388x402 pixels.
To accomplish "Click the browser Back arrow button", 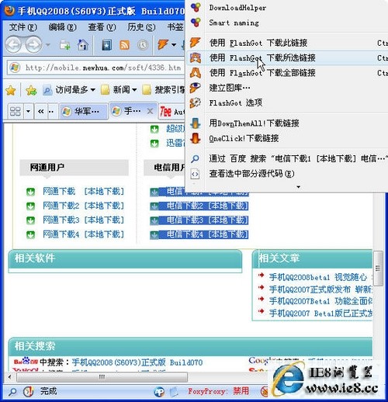I will tap(14, 45).
